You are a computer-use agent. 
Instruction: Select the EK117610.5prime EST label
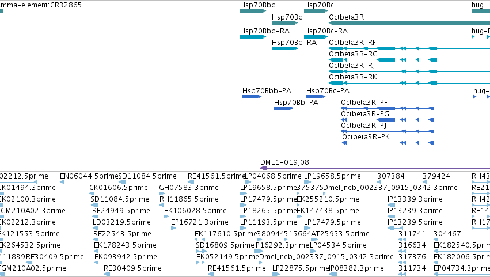tap(226, 234)
